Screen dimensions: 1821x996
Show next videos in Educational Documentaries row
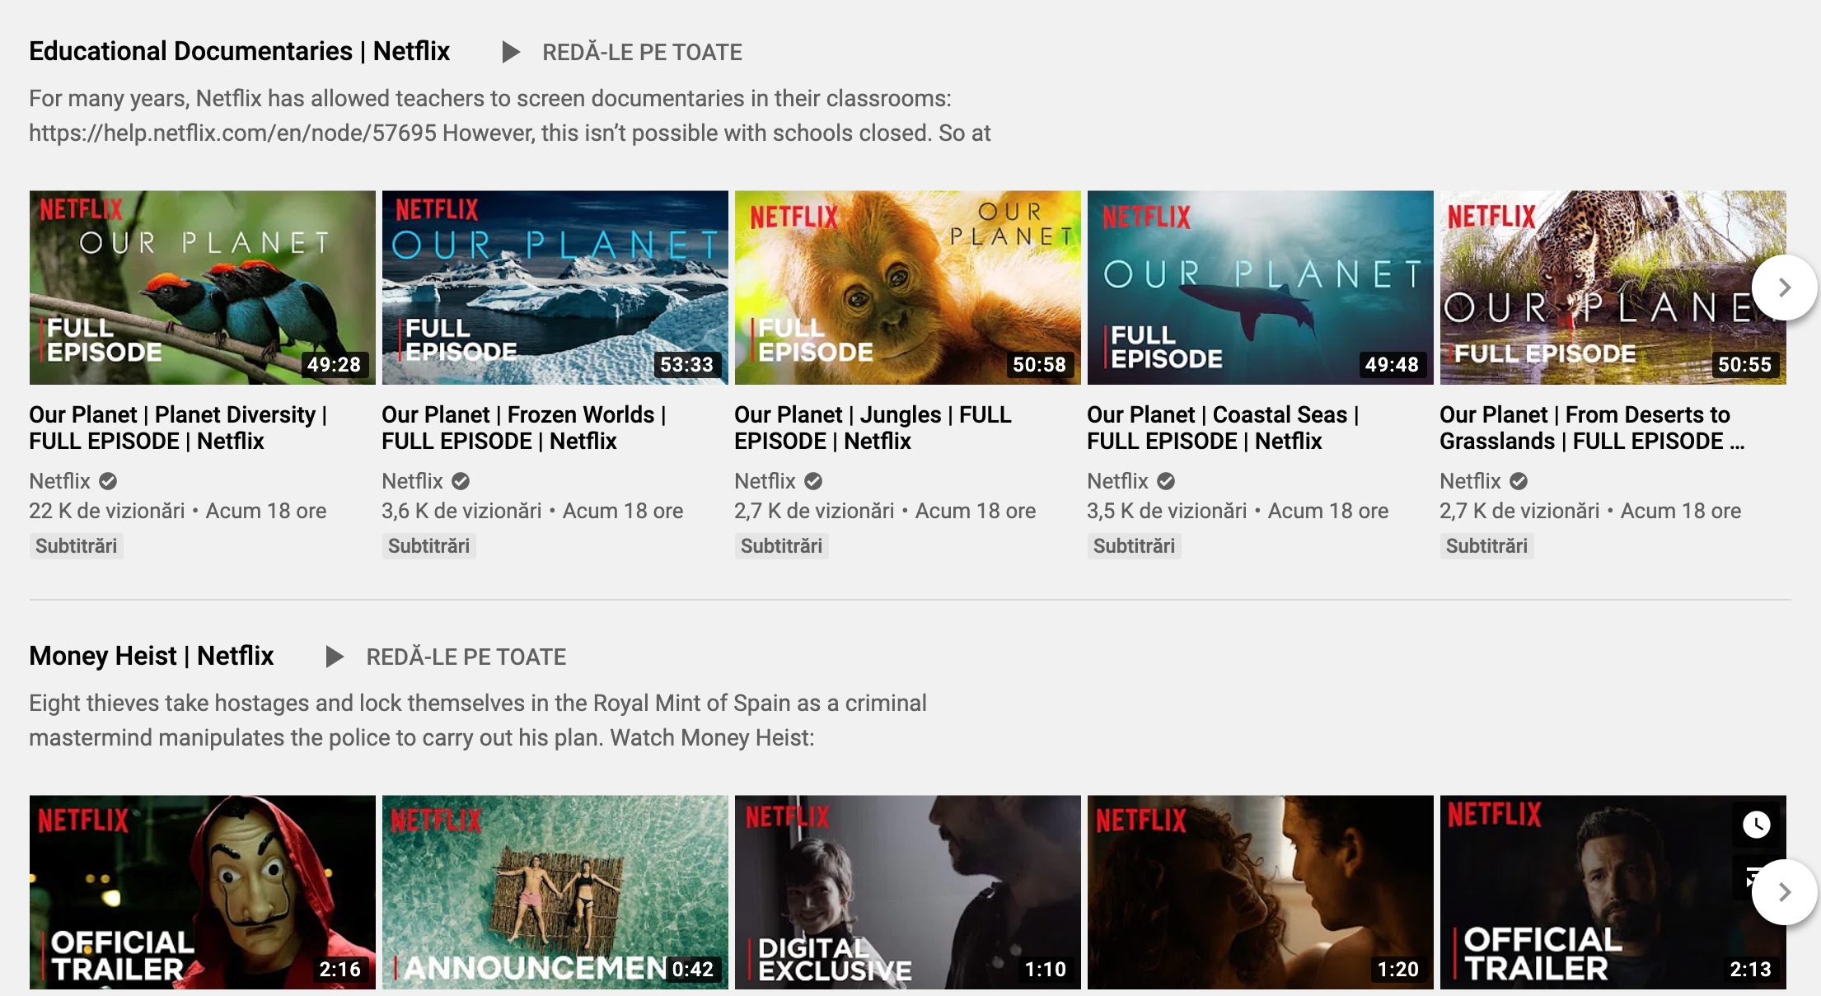click(1784, 288)
